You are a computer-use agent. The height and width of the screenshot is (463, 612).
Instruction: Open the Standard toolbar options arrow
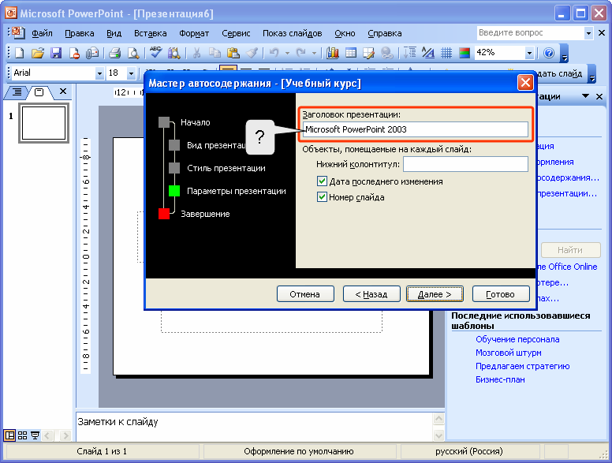pyautogui.click(x=565, y=54)
